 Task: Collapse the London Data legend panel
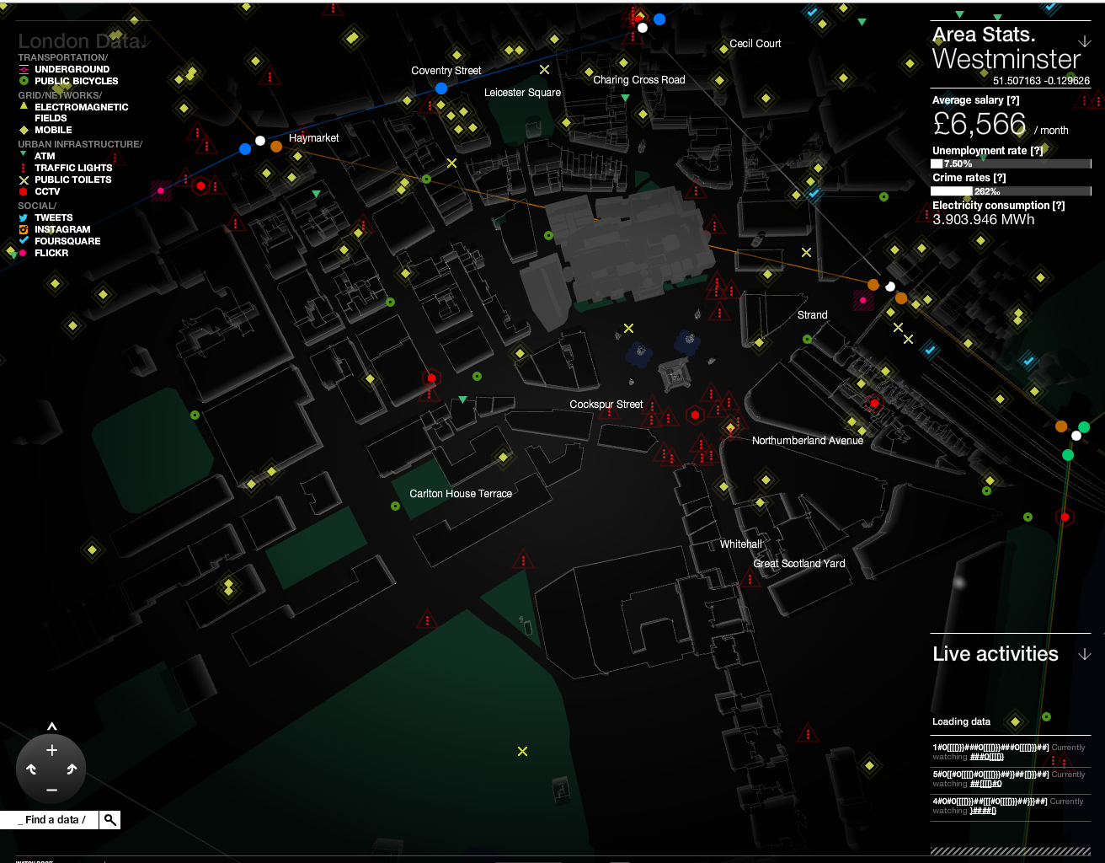144,42
